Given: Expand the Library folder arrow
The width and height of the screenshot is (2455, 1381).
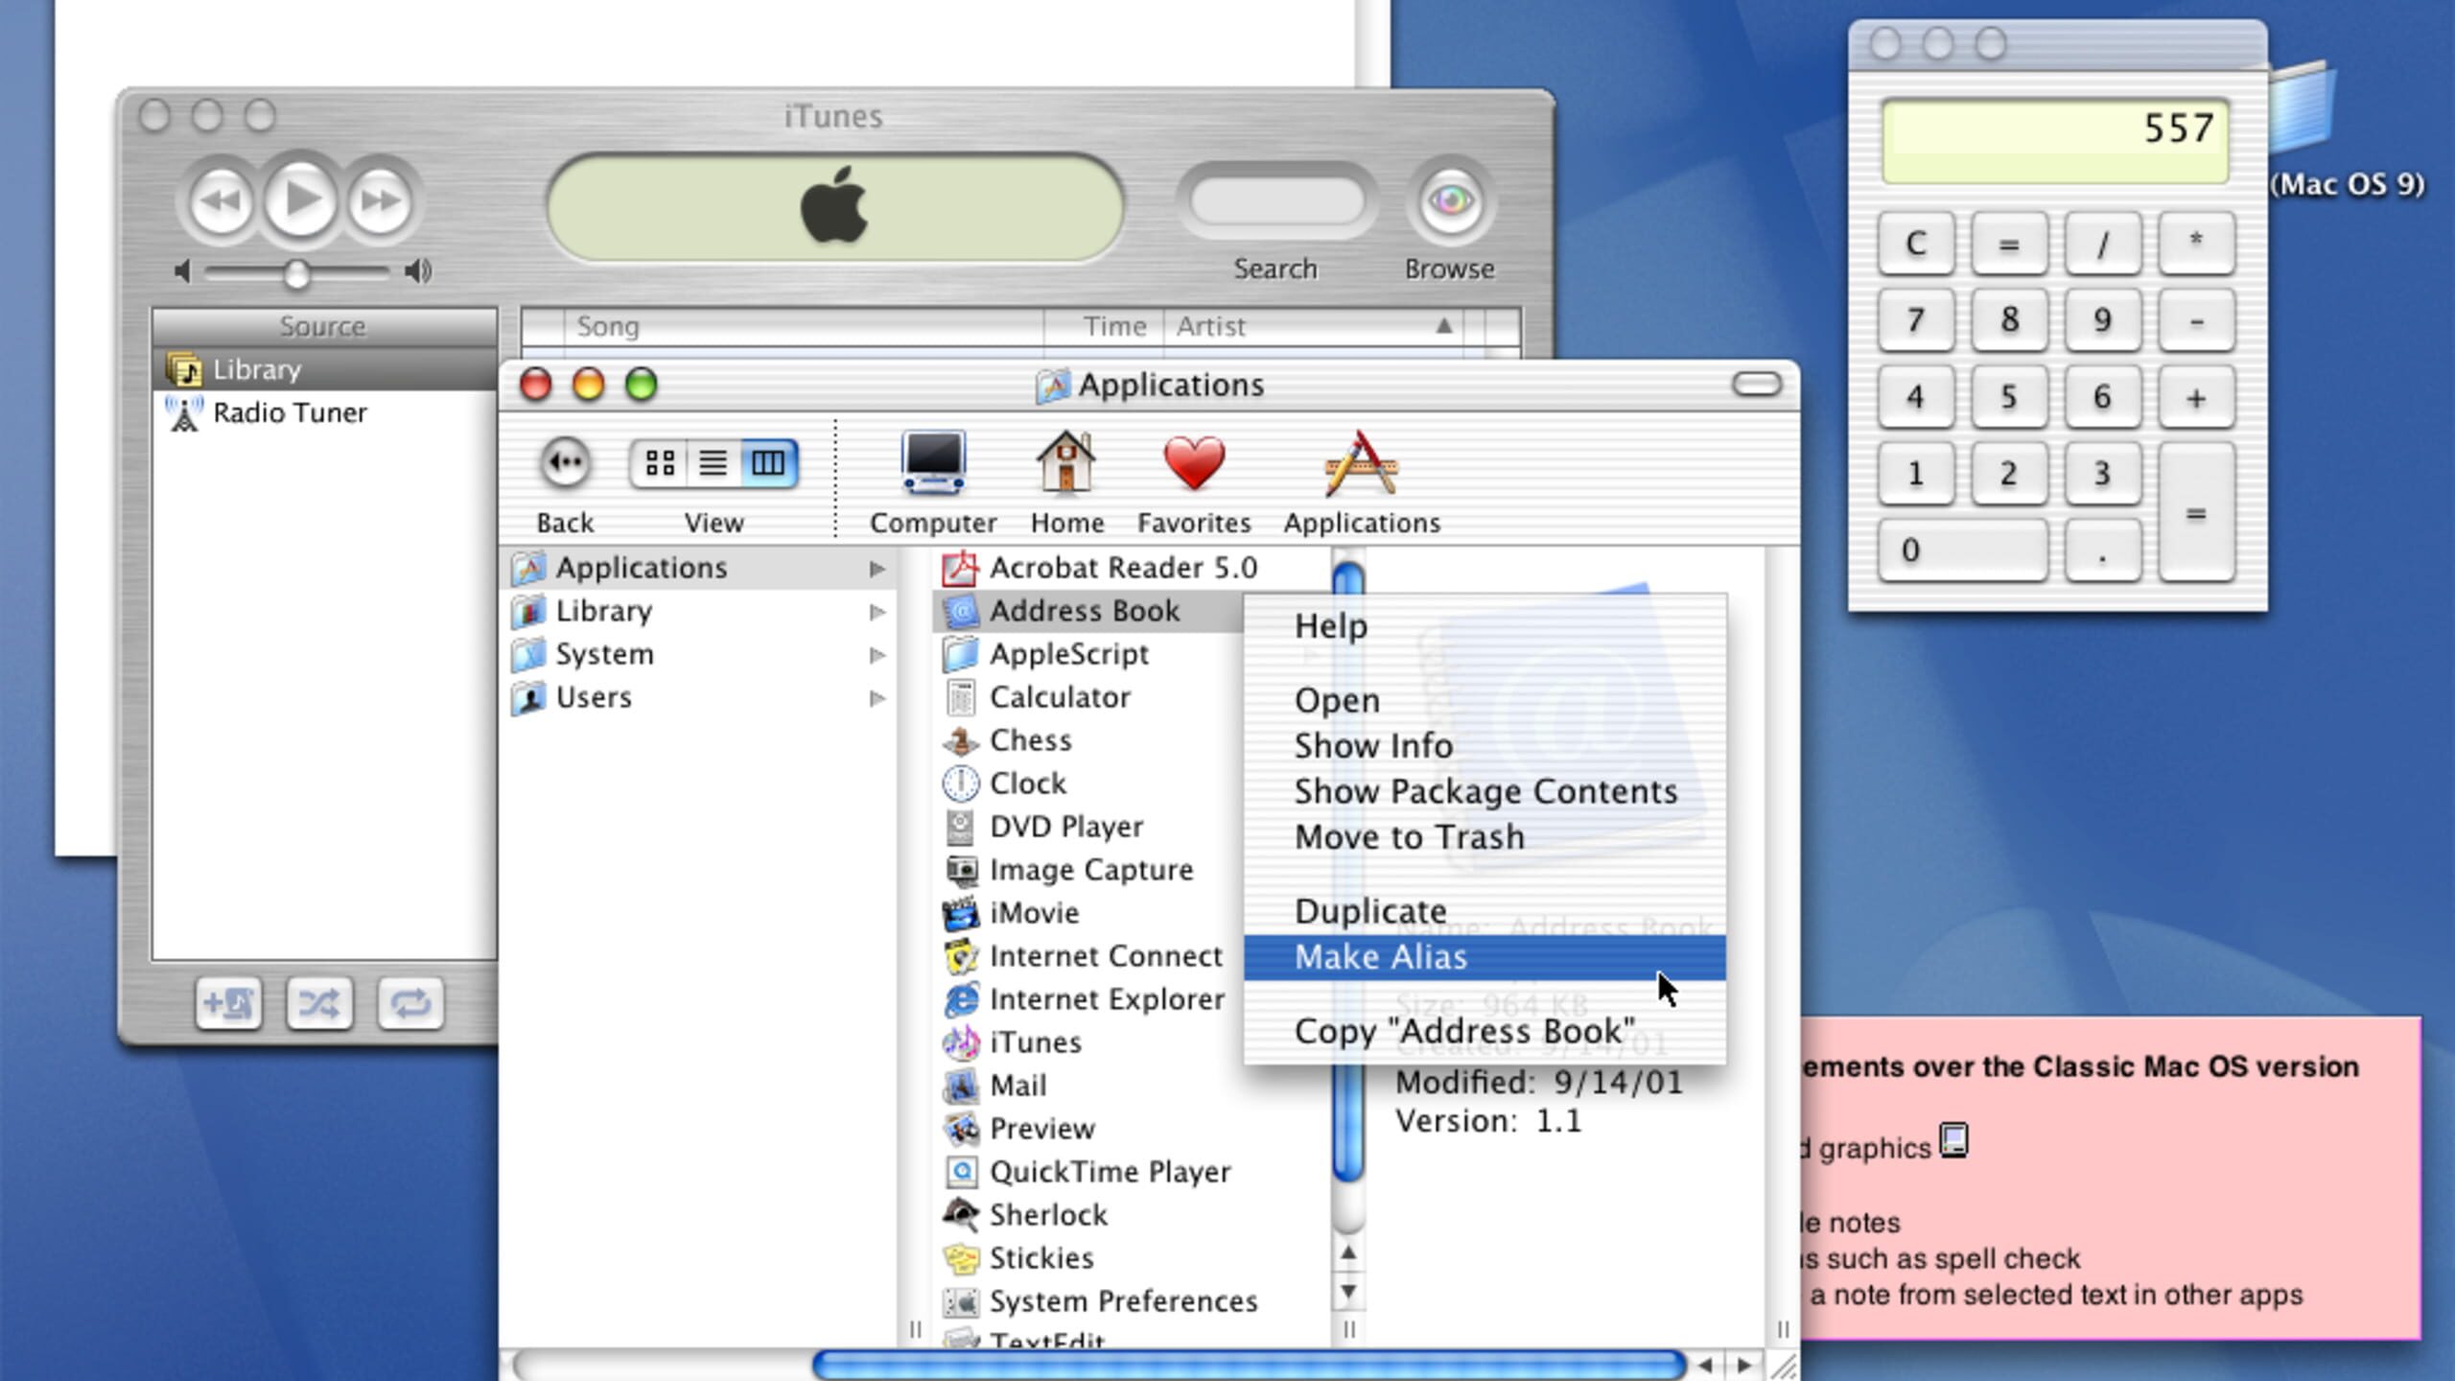Looking at the screenshot, I should (x=877, y=612).
